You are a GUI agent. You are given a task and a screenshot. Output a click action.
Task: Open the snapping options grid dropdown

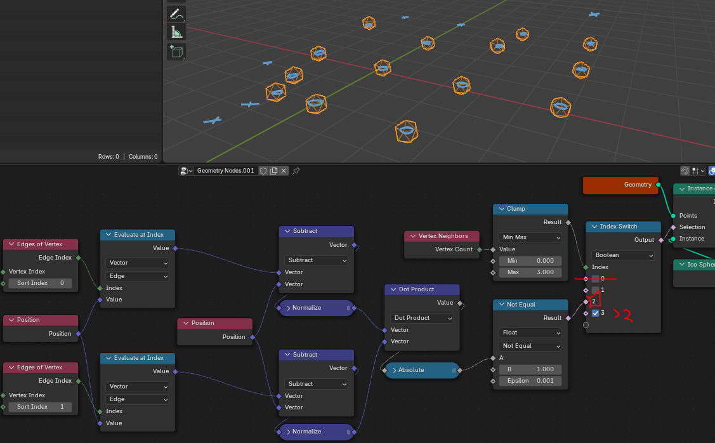tap(698, 171)
